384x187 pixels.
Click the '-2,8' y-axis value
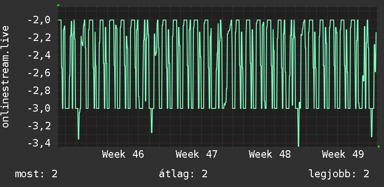39,91
